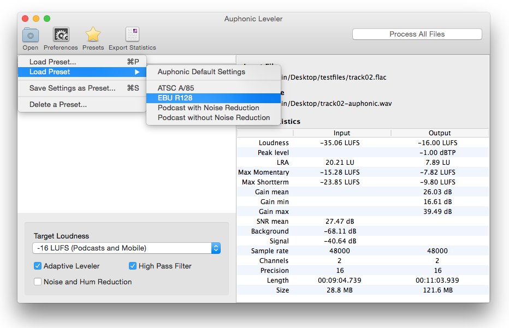Click the Signal value -40.64 dB
Image resolution: width=509 pixels, height=328 pixels.
point(340,241)
